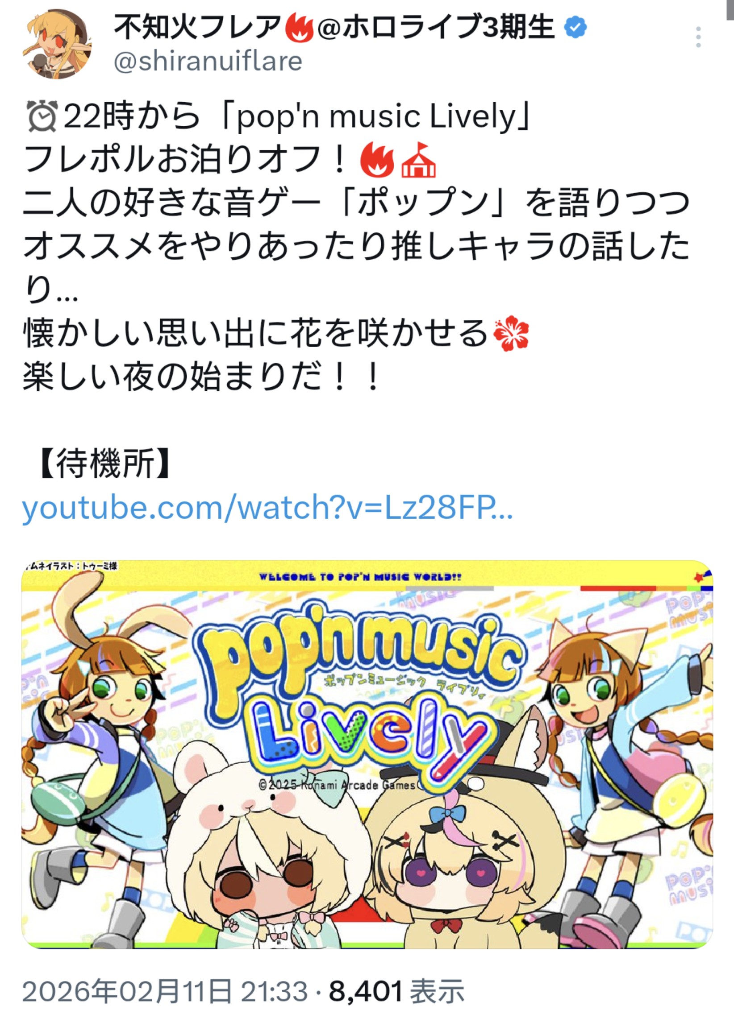The image size is (734, 1010).
Task: Click the red hibiscus flower emoji
Action: coord(511,335)
